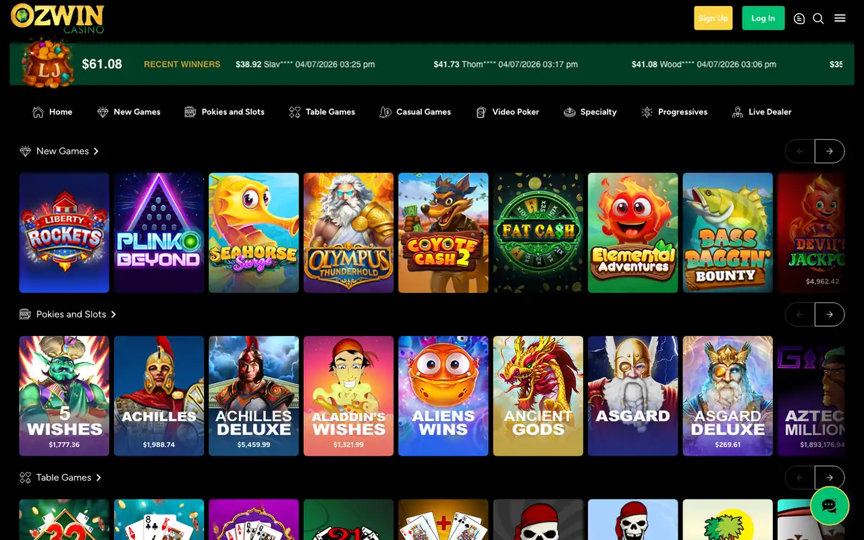The image size is (864, 540).
Task: Open the Ancient Gods slot
Action: tap(539, 396)
